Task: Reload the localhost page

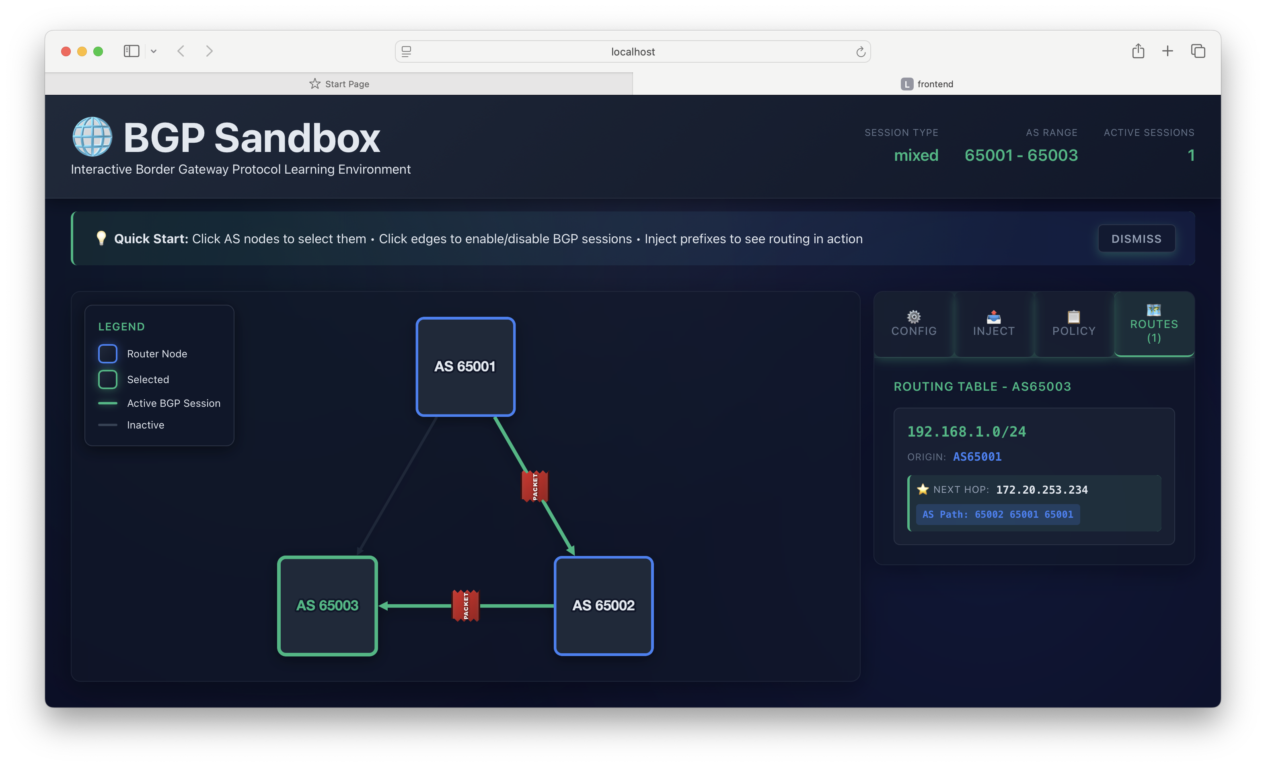Action: [861, 52]
